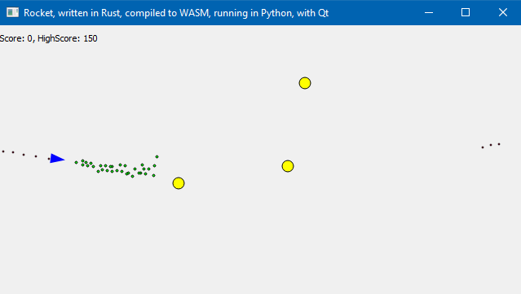Click the dark trail dot closest behind the rocket
This screenshot has height=294, width=521.
[49, 159]
